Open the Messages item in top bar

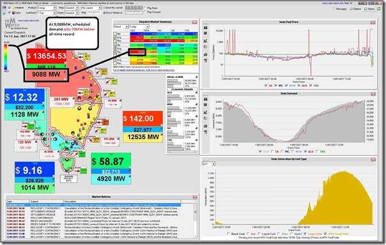pos(339,8)
